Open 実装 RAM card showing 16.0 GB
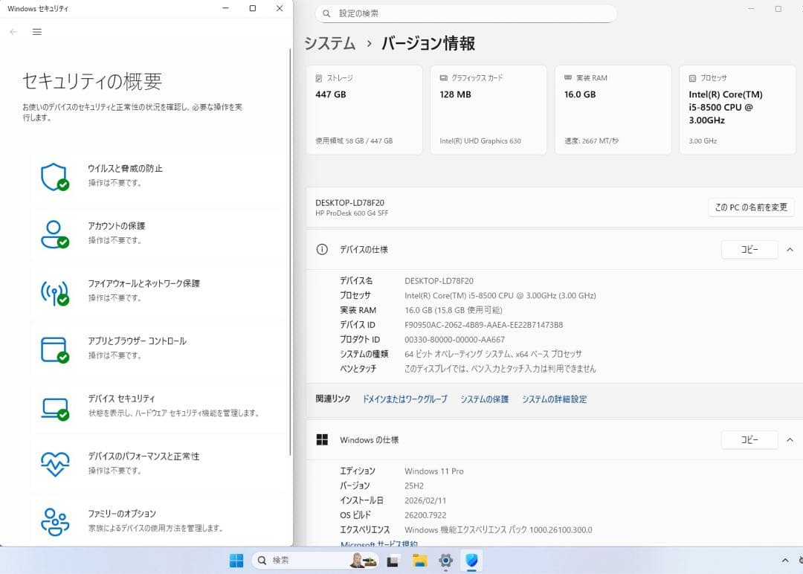 pos(613,109)
